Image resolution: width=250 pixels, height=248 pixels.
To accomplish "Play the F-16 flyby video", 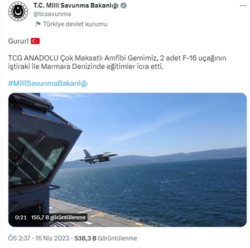I will [x=128, y=160].
